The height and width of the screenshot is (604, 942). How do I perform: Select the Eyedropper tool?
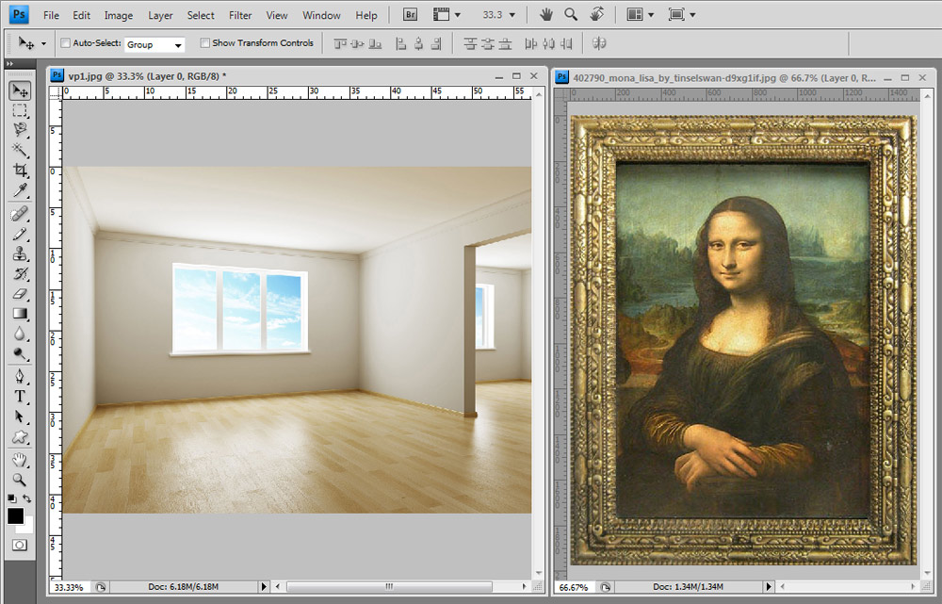click(20, 190)
